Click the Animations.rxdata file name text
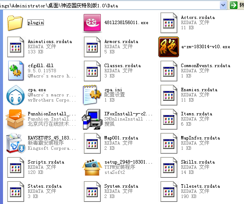Image resolution: width=244 pixels, height=204 pixels. point(50,42)
